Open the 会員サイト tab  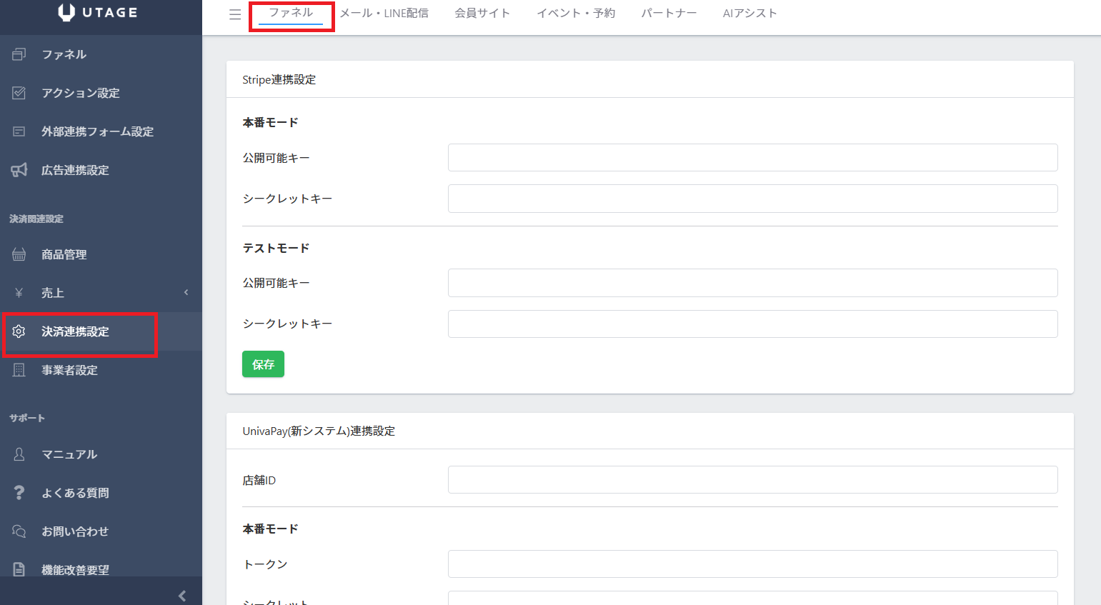[482, 14]
